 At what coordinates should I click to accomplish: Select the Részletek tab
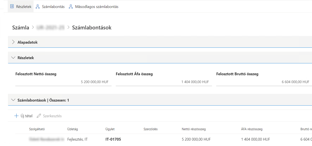click(x=23, y=7)
